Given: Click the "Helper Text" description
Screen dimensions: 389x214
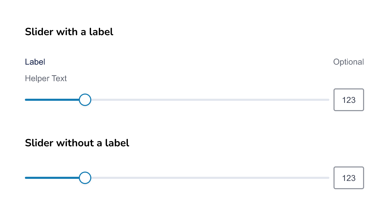Looking at the screenshot, I should click(x=46, y=78).
